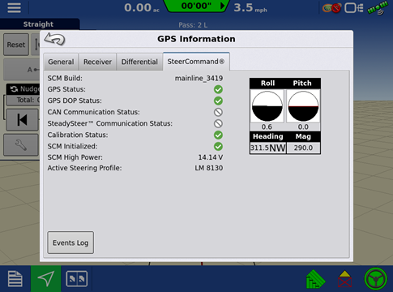Screen dimensions: 393x292
Task: Open the Events Log
Action: point(70,243)
